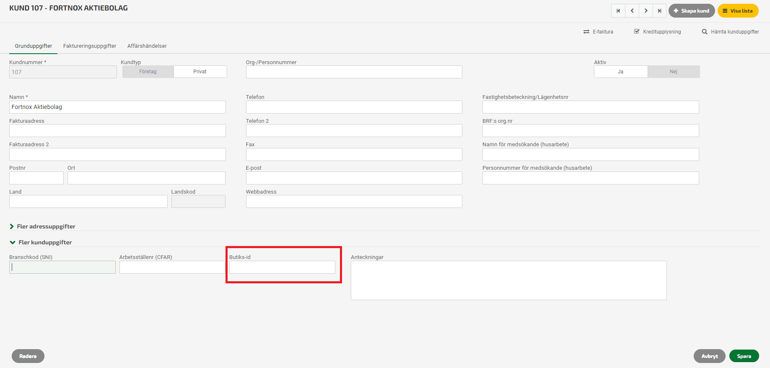Click the Telefon field
Screen dimensions: 770x368
(x=354, y=107)
